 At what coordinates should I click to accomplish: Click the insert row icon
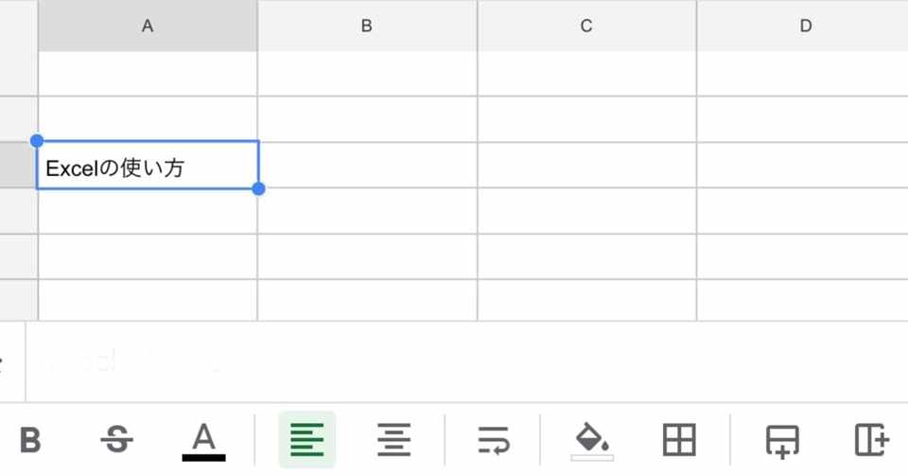pos(782,440)
